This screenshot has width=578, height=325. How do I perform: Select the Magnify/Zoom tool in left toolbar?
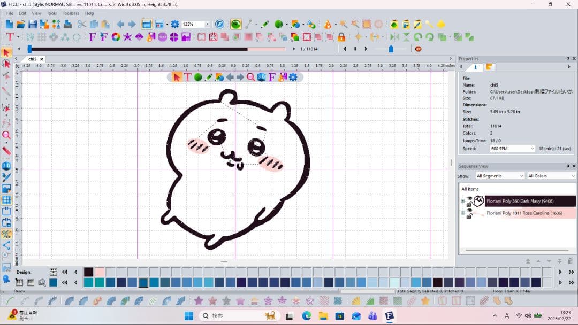6,135
